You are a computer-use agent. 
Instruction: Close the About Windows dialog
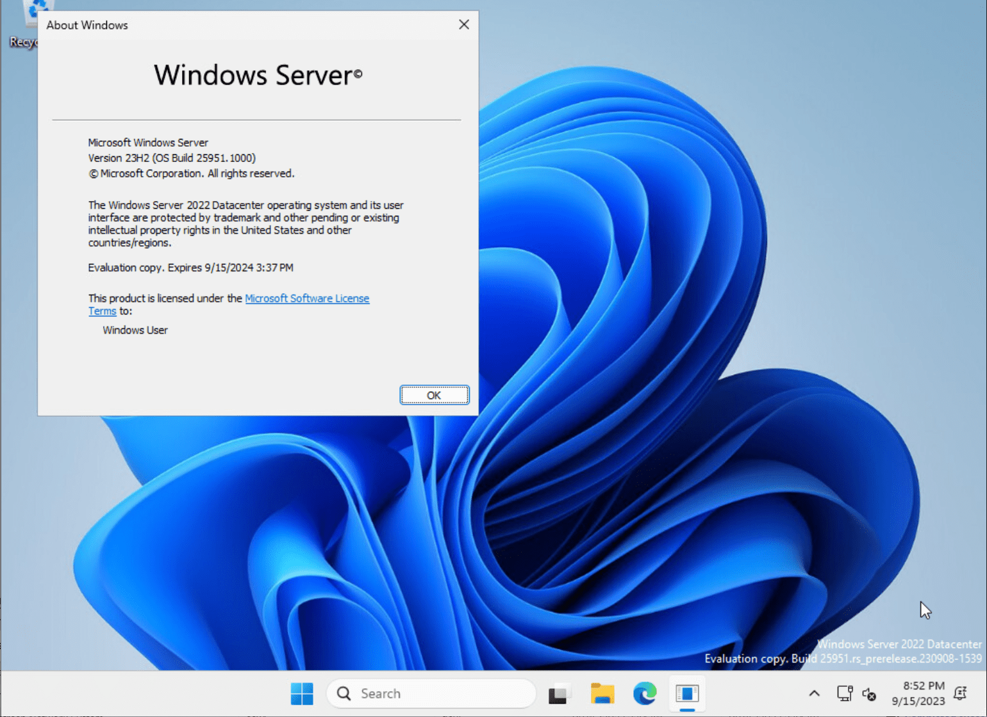[464, 24]
